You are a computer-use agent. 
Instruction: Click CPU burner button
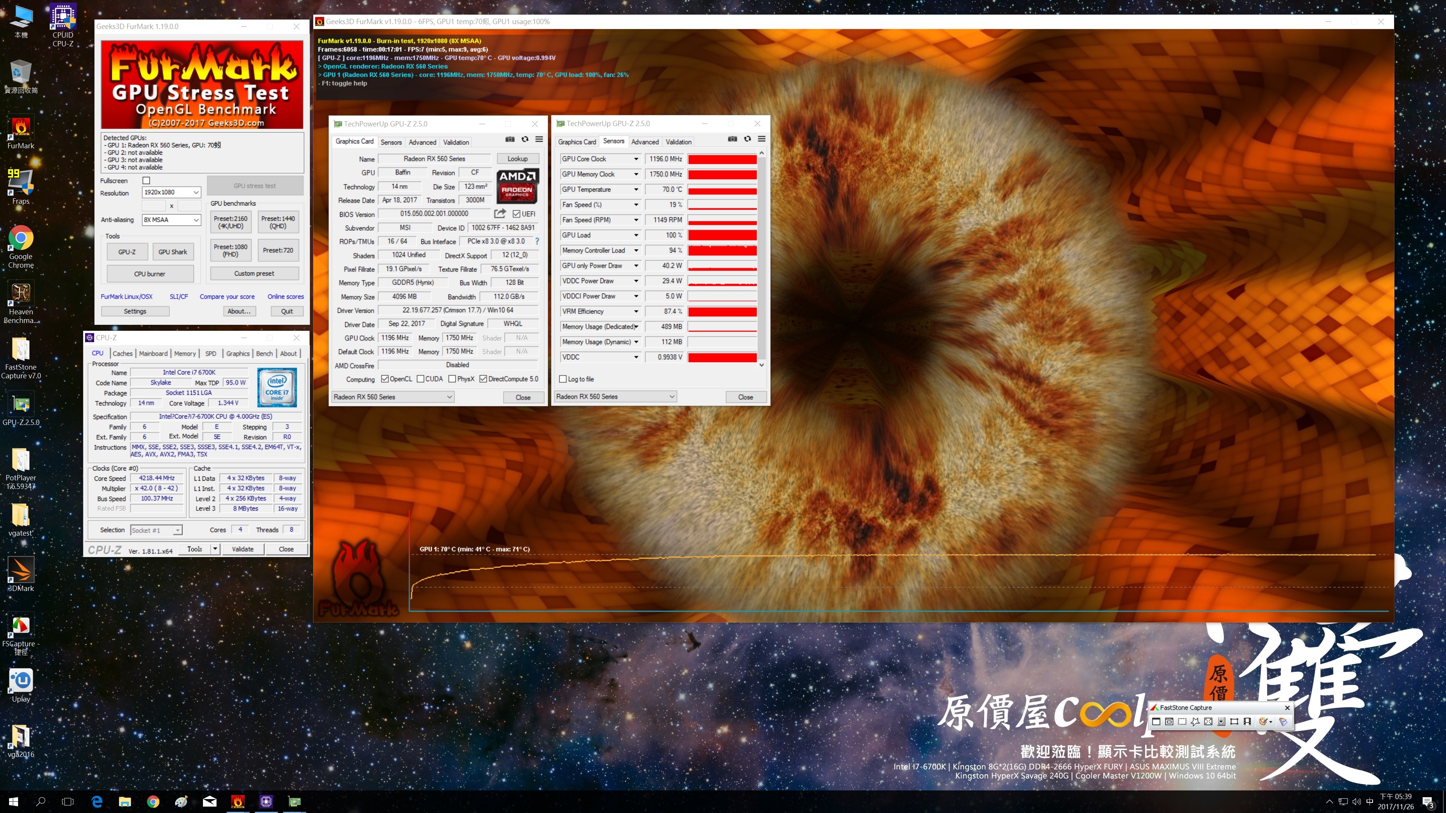pyautogui.click(x=150, y=274)
